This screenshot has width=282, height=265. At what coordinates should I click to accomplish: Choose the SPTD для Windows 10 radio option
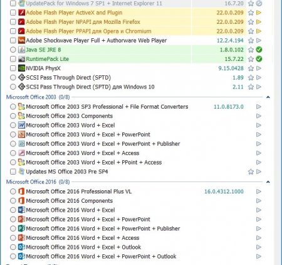13,87
